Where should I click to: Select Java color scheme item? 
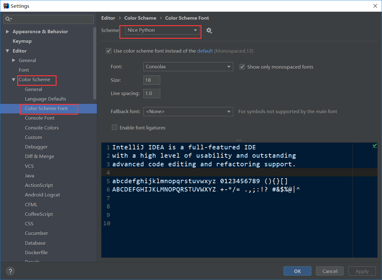click(x=30, y=175)
